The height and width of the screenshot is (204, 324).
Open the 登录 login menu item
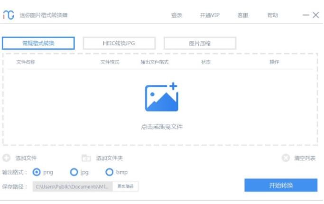coord(176,15)
